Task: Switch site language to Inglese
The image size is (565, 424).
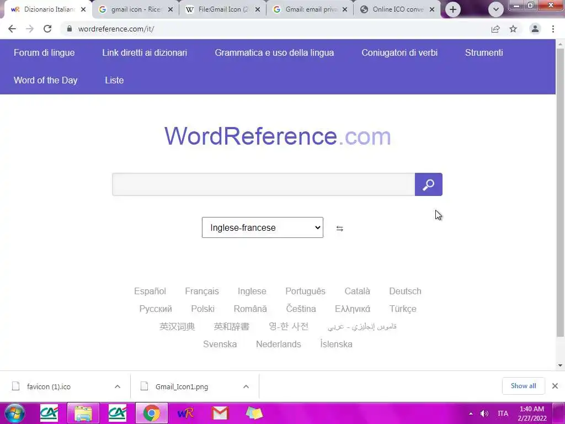Action: pyautogui.click(x=252, y=291)
